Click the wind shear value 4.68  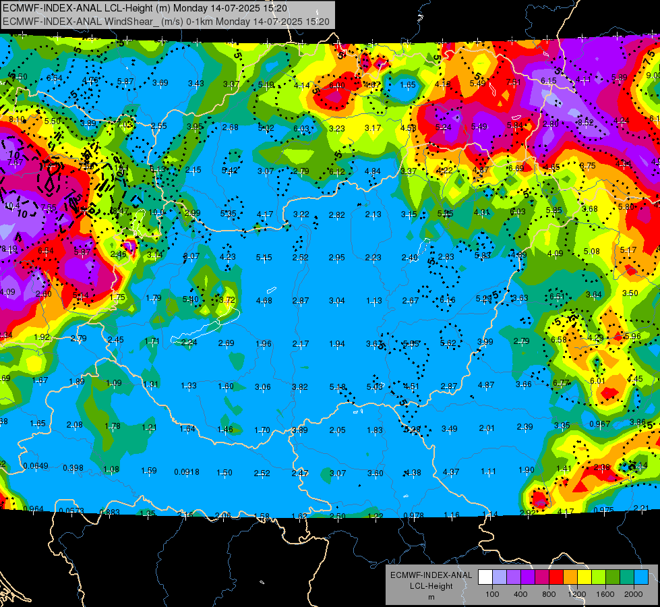click(x=264, y=300)
